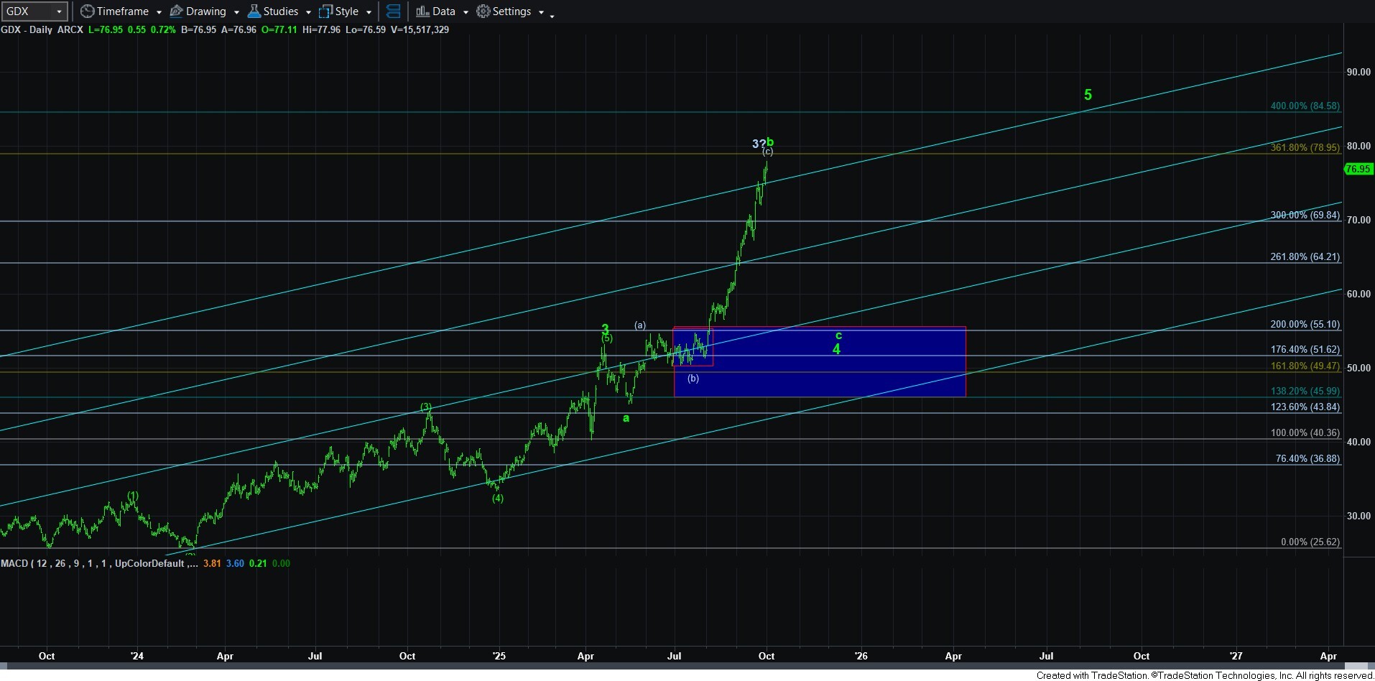Open the Data menu text label
1375x681 pixels.
[x=443, y=11]
